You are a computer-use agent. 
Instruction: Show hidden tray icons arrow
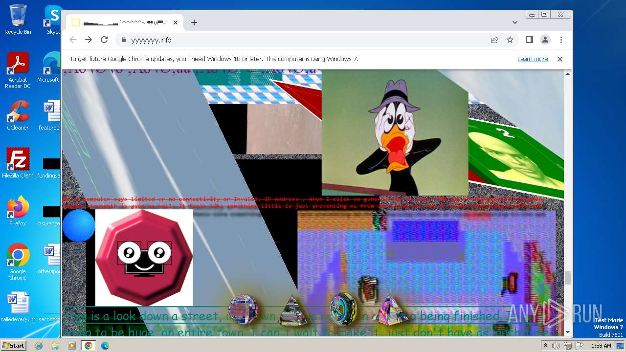click(545, 346)
